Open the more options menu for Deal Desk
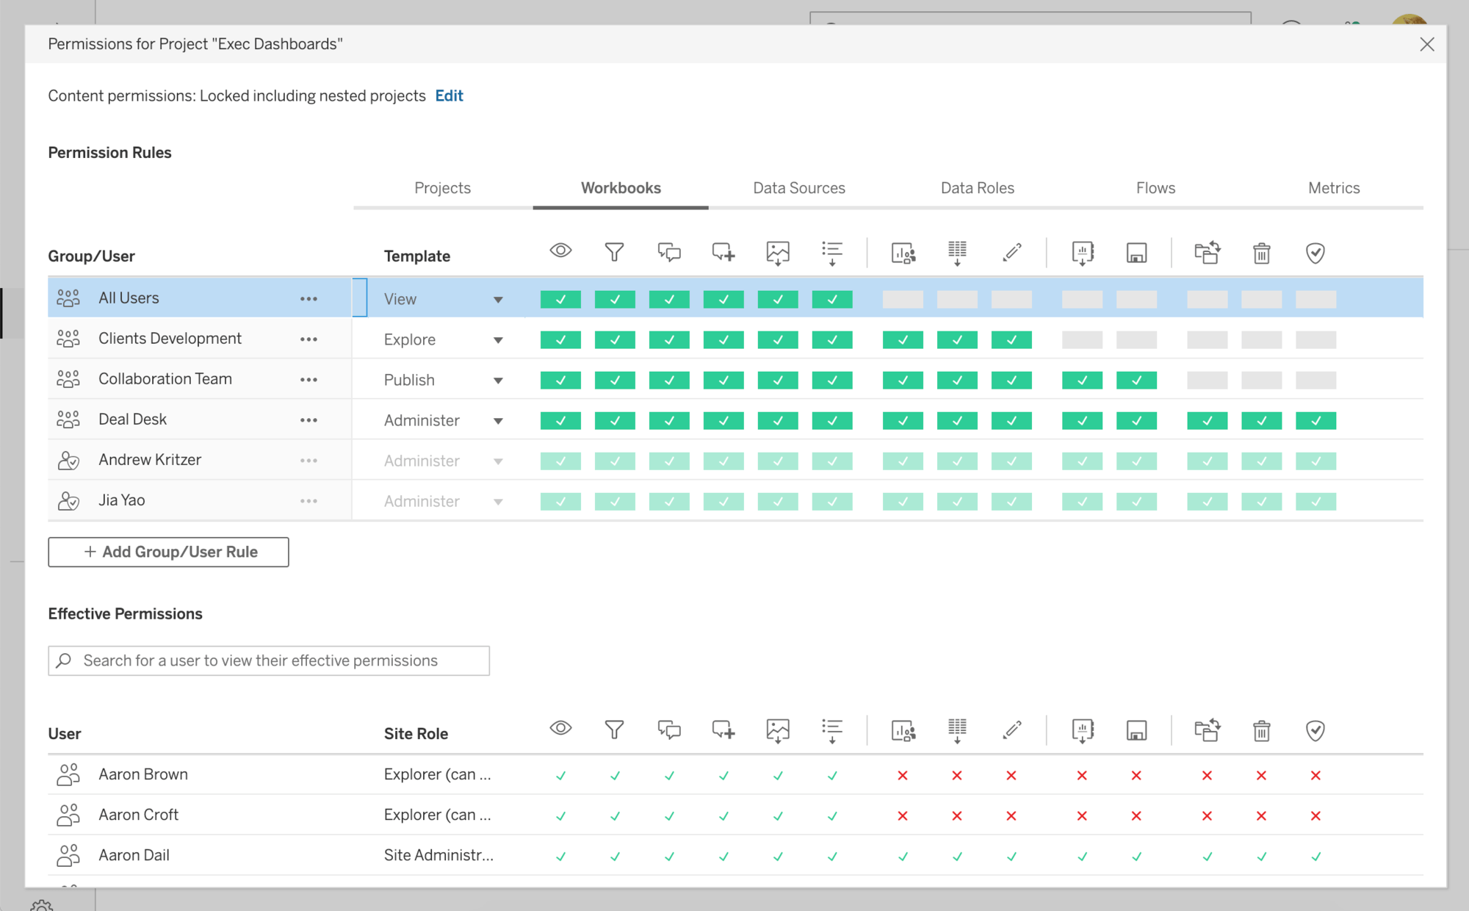This screenshot has height=911, width=1469. [308, 420]
